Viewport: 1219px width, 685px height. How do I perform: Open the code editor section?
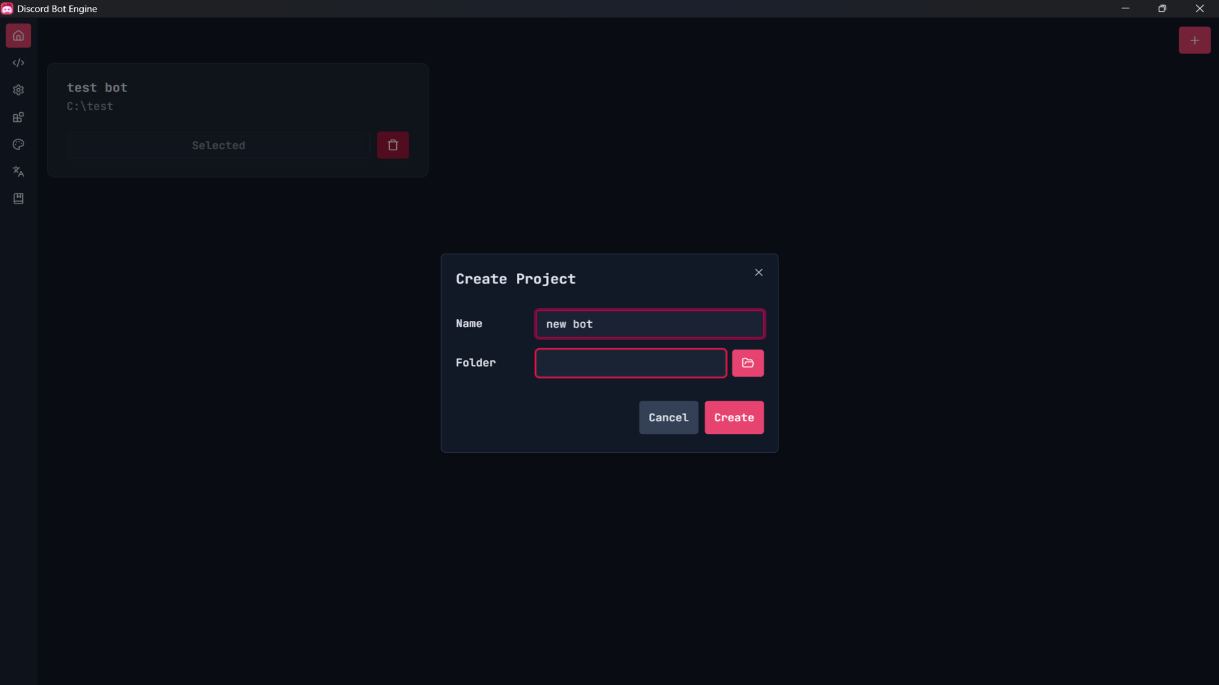pos(18,62)
